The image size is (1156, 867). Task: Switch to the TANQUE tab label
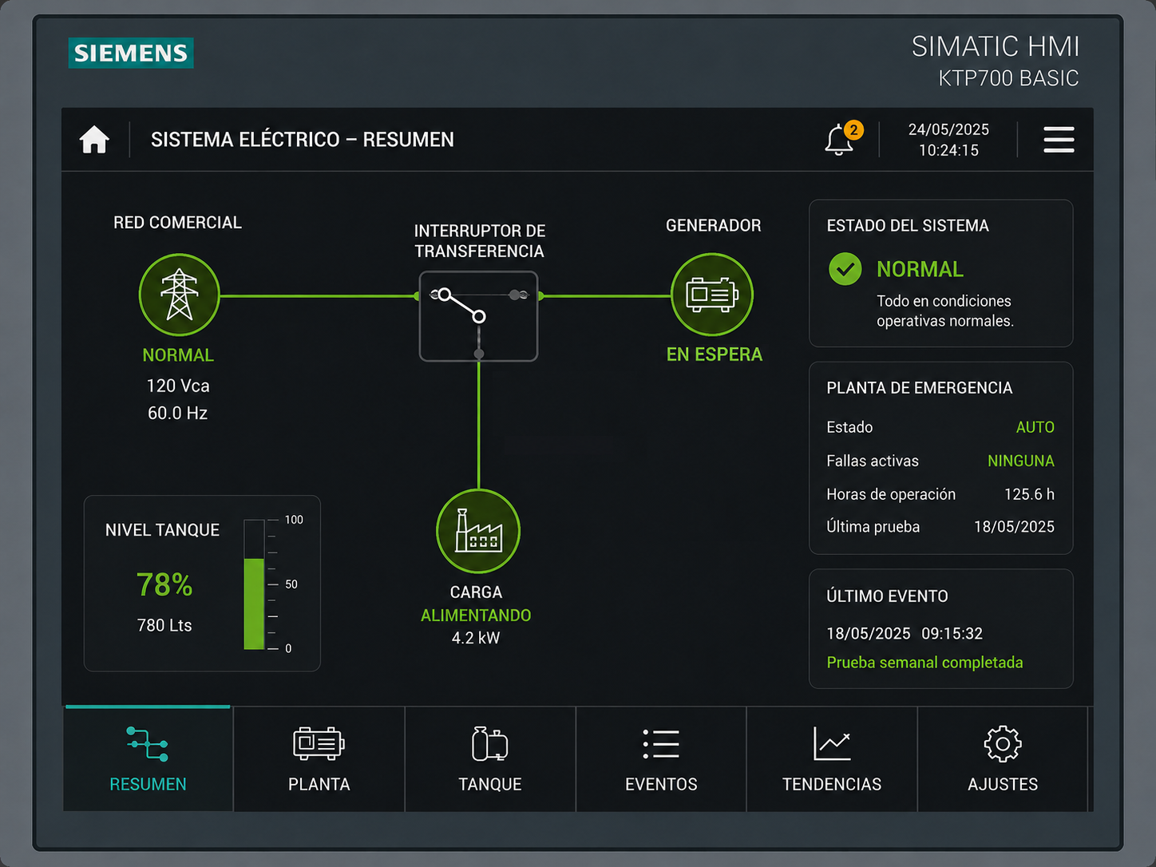point(489,784)
